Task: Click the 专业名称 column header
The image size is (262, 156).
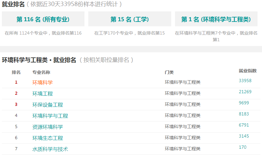Action: (x=41, y=72)
